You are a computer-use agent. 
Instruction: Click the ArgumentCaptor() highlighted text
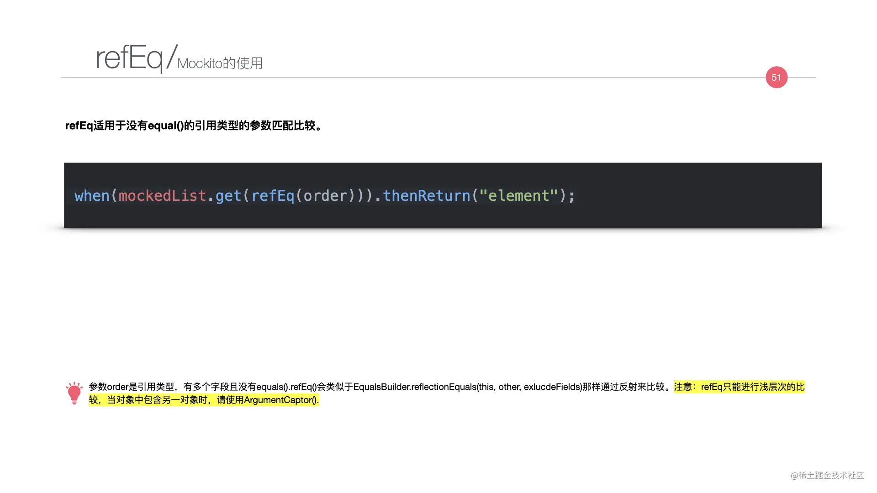tap(281, 400)
